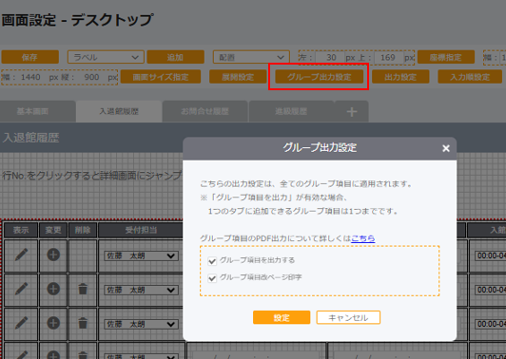Image resolution: width=506 pixels, height=359 pixels.
Task: Click plus circle icon in third table row
Action: [53, 323]
